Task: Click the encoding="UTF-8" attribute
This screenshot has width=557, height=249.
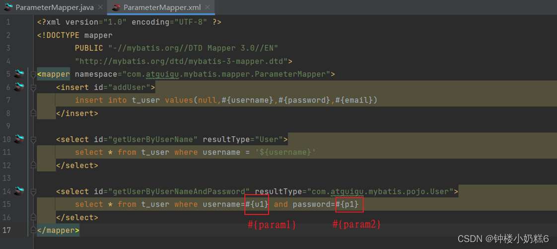Action: [169, 22]
